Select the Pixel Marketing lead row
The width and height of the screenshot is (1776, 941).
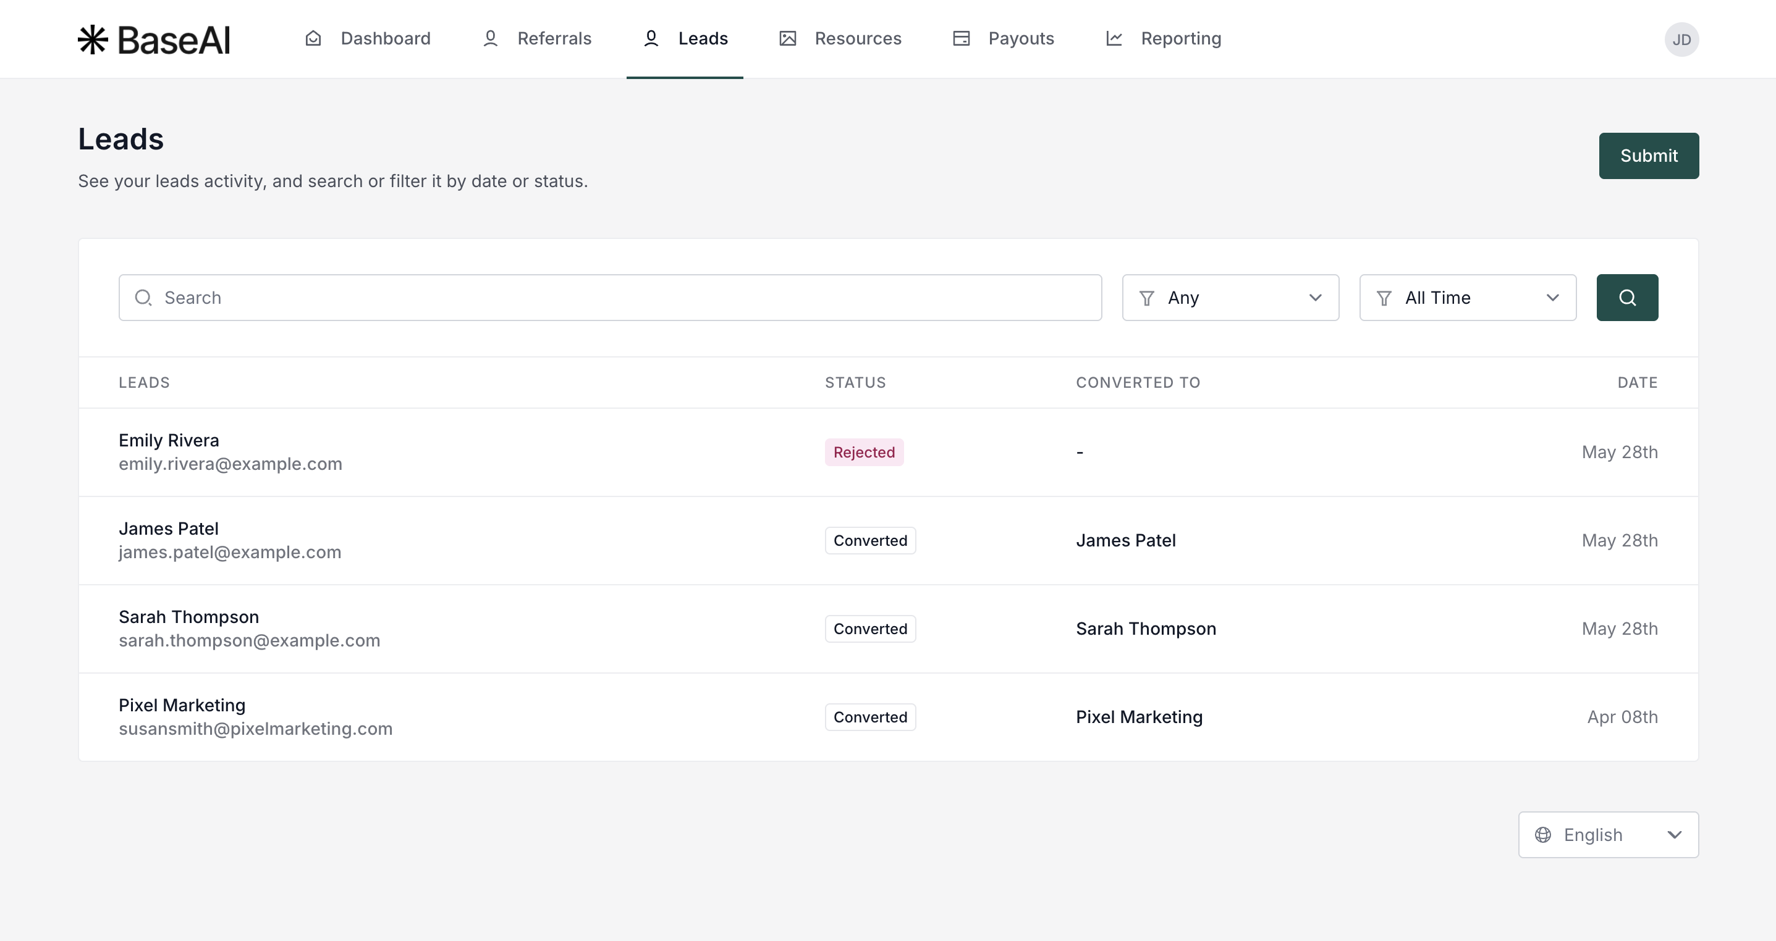pyautogui.click(x=182, y=705)
